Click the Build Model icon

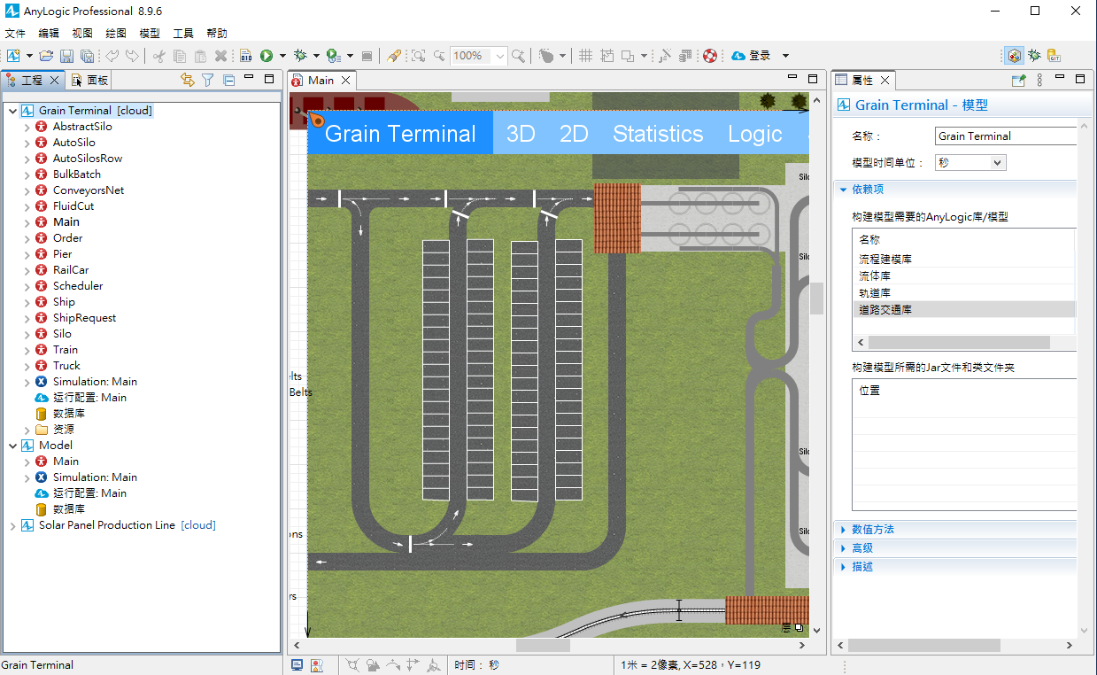tap(246, 56)
